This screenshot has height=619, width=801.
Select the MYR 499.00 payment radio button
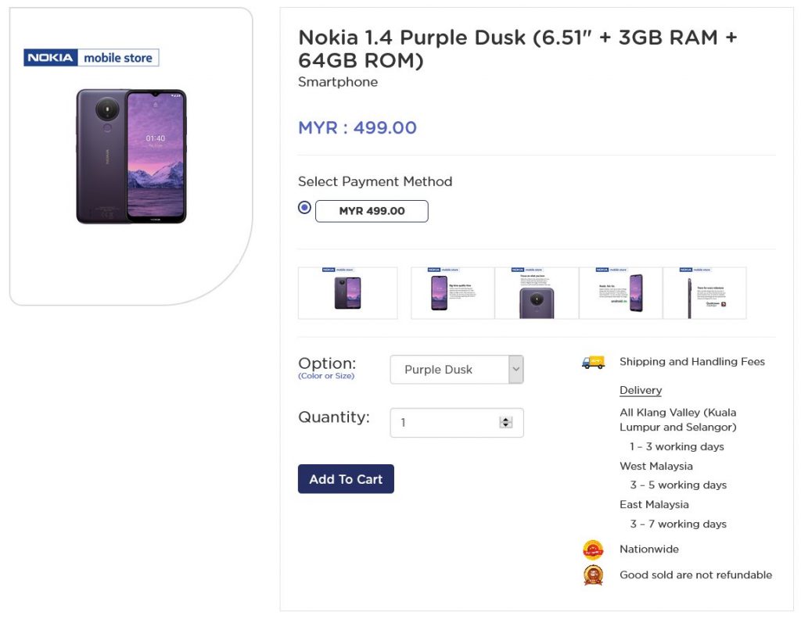[x=304, y=207]
